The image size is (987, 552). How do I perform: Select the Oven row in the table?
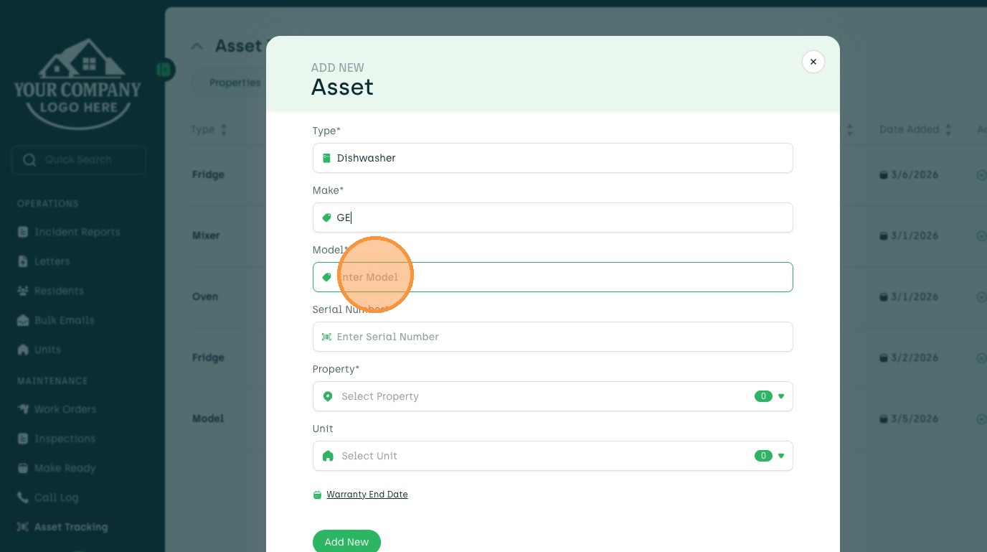pyautogui.click(x=576, y=297)
